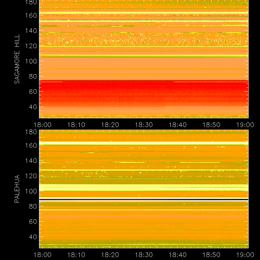Pick the 100 label on Palehua axis
The image size is (260, 260).
(x=31, y=191)
